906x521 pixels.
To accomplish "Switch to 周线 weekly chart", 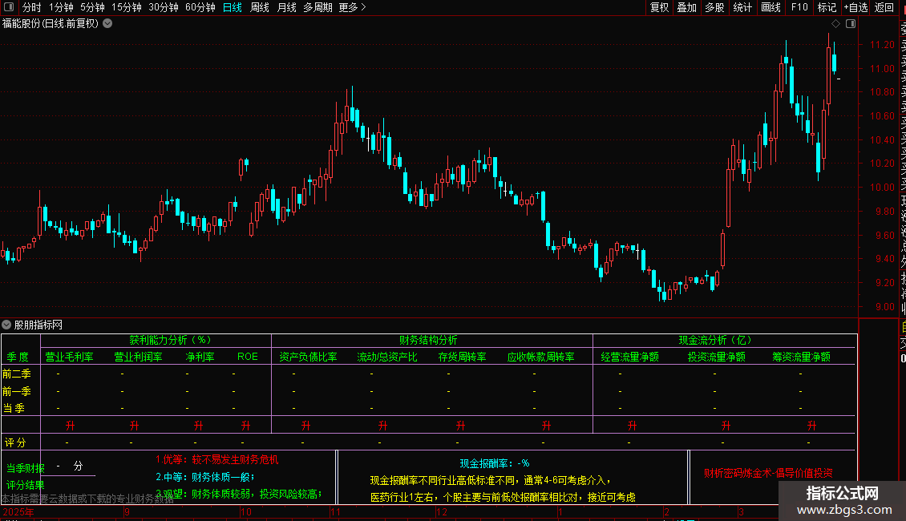I will point(260,7).
